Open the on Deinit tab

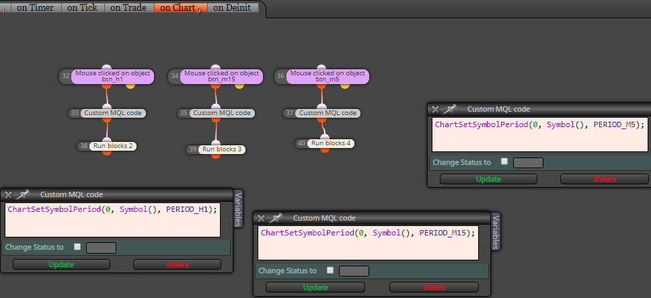pos(233,7)
